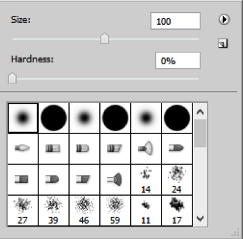Select the light round point bristle brush
The height and width of the screenshot is (239, 243).
[x=23, y=148]
